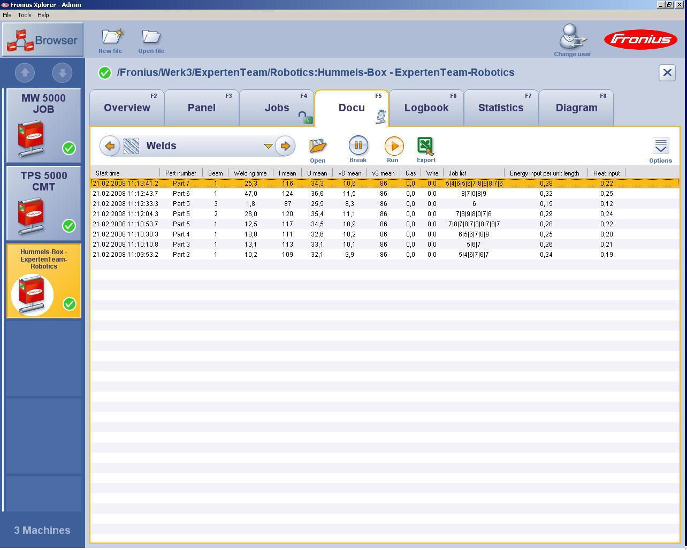The width and height of the screenshot is (687, 550).
Task: Click the Jobs tab lock icon
Action: [x=305, y=118]
